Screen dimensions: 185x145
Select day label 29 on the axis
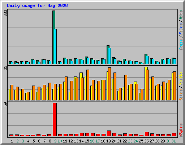(163, 141)
